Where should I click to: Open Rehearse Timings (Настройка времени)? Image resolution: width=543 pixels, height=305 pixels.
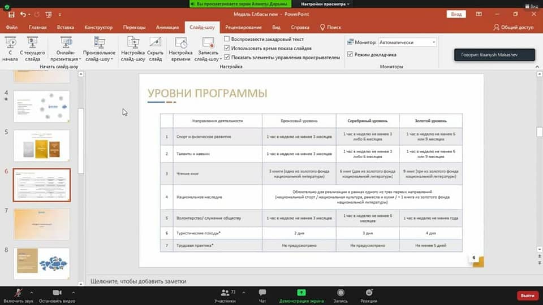click(181, 49)
